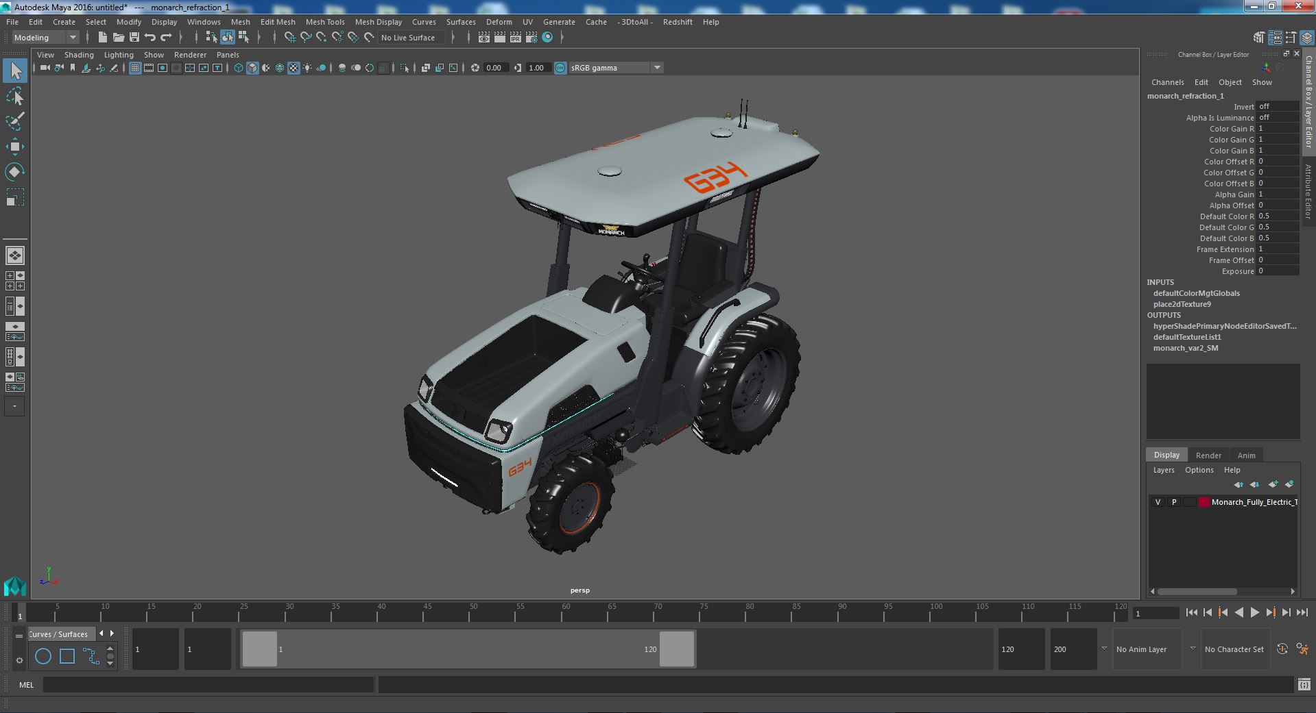The height and width of the screenshot is (713, 1316).
Task: Switch to single perspective view layout
Action: click(15, 255)
